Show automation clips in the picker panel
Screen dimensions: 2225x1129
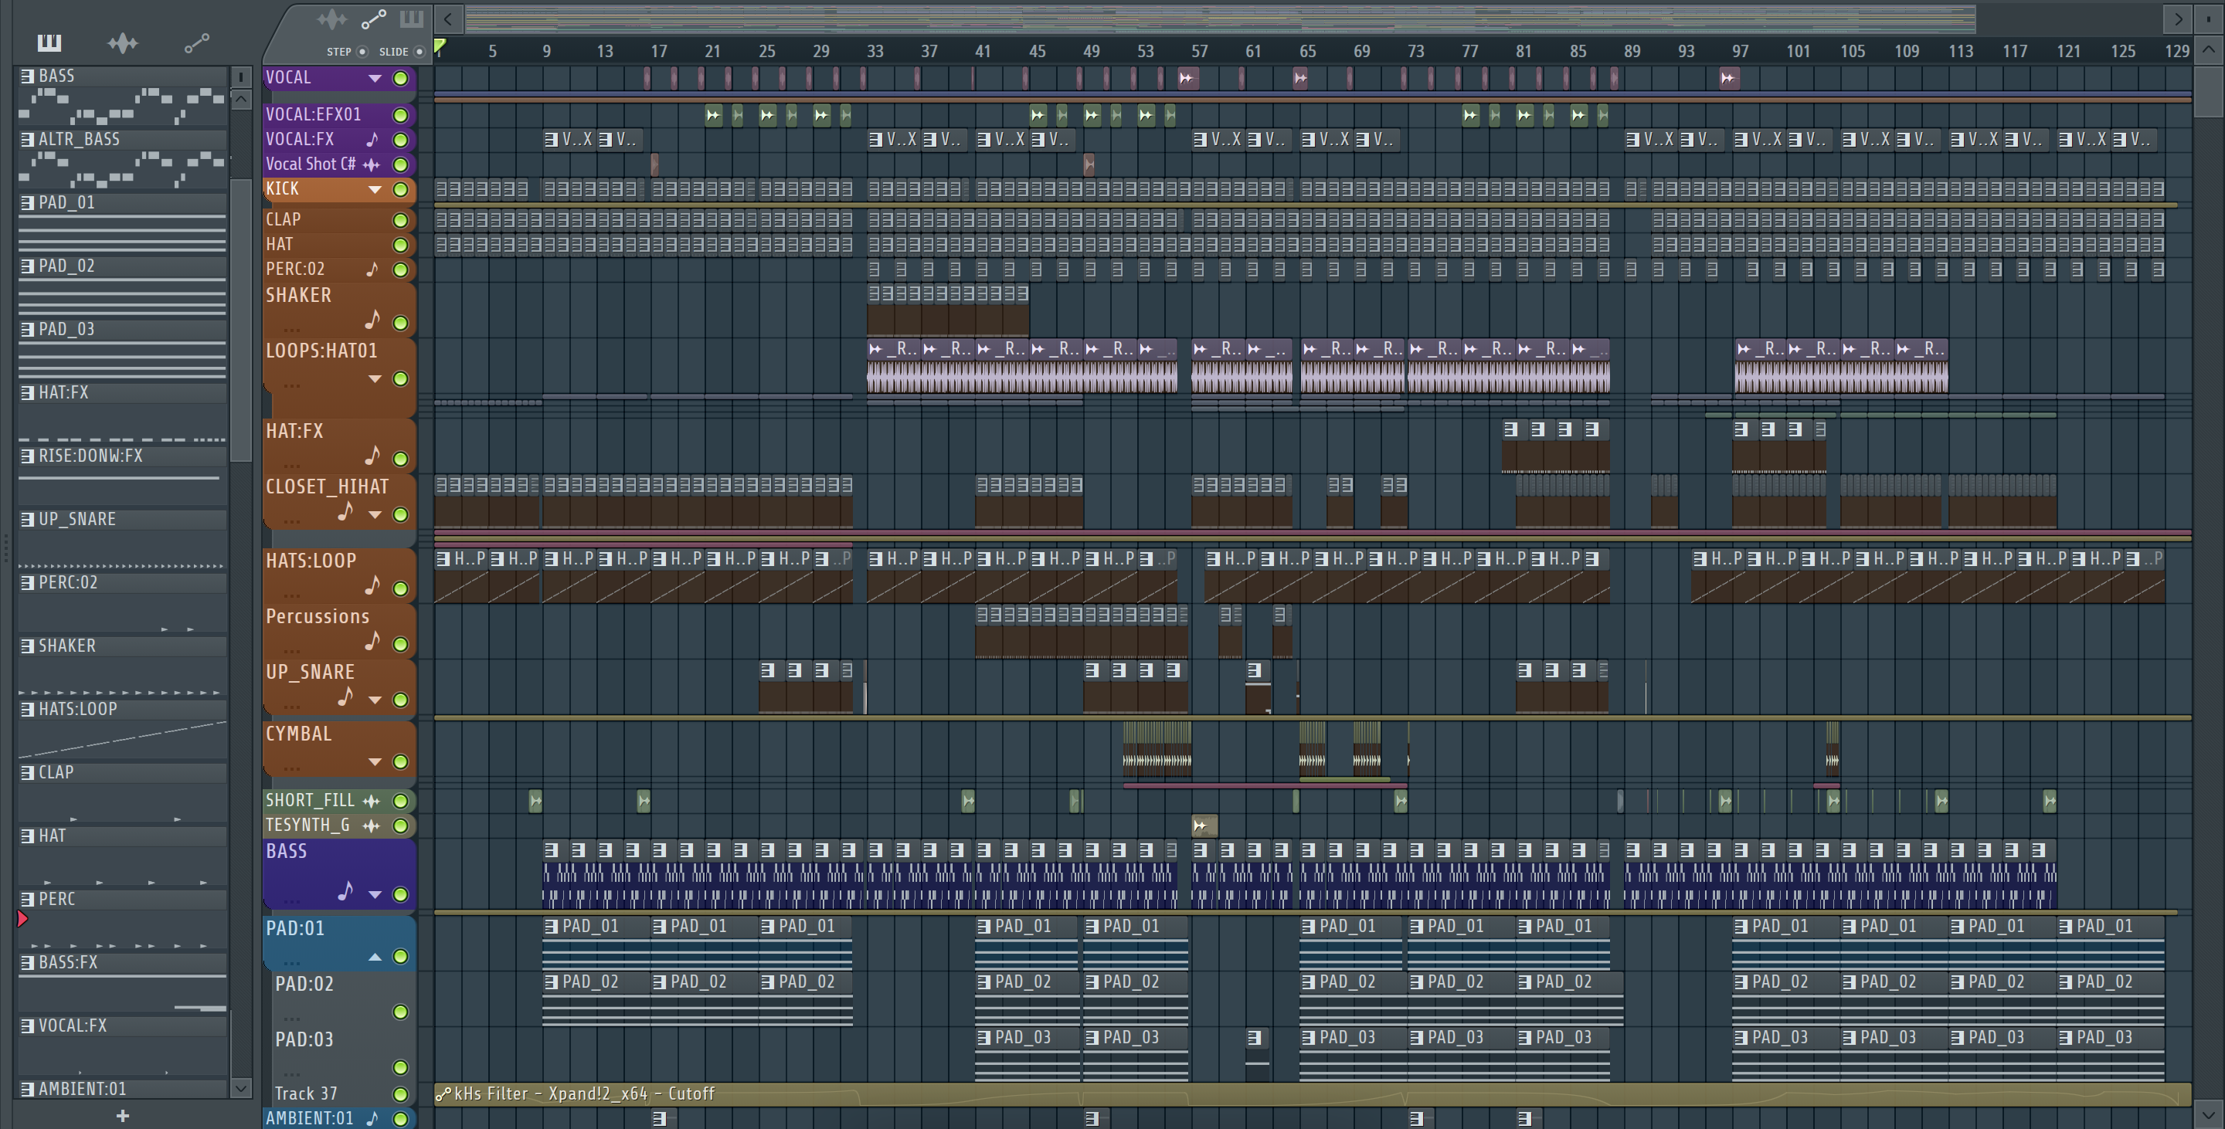[x=197, y=42]
